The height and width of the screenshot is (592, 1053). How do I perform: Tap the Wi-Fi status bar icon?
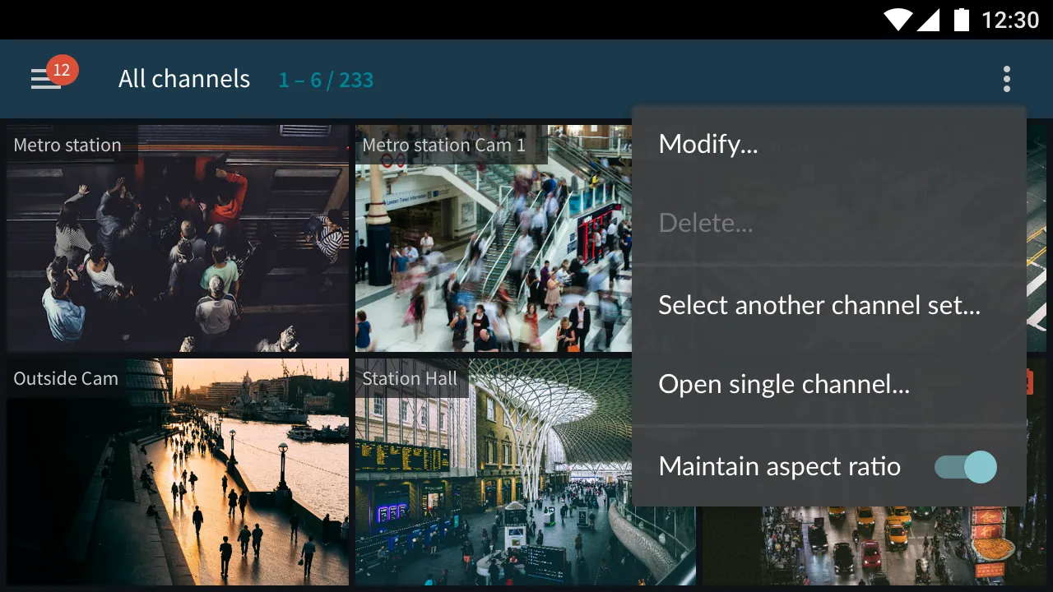[898, 20]
